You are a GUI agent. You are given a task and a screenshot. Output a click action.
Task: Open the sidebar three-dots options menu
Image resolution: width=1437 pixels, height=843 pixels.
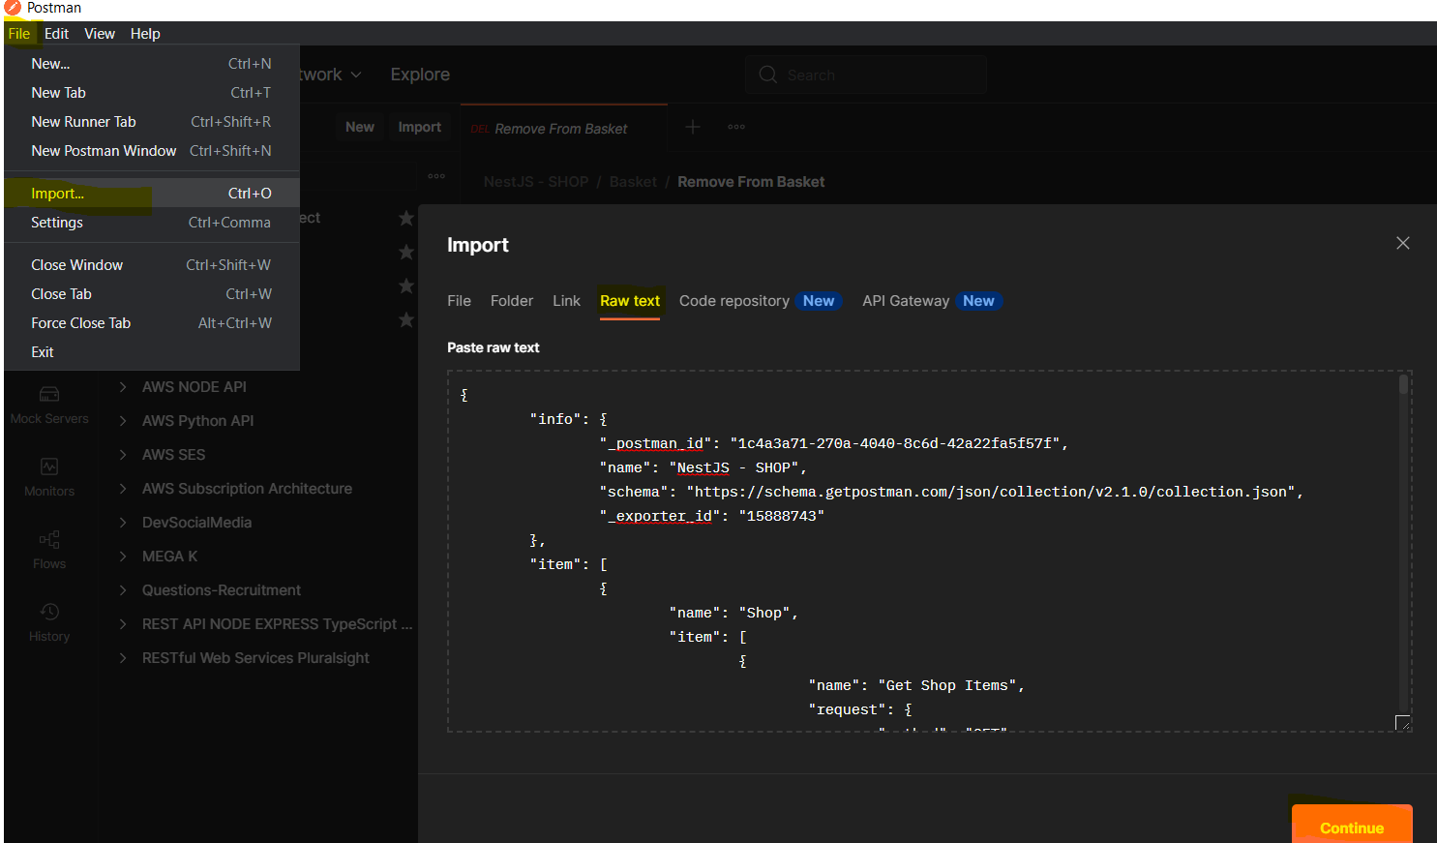[436, 176]
